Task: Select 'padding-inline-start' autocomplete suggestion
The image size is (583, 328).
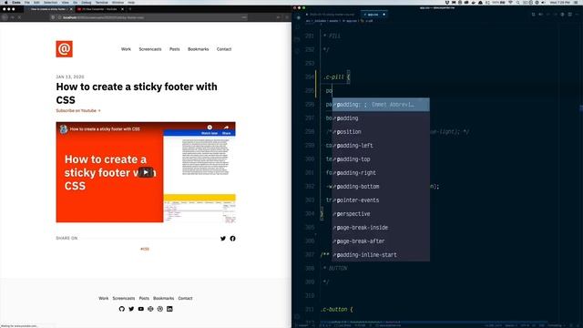Action: pyautogui.click(x=381, y=255)
